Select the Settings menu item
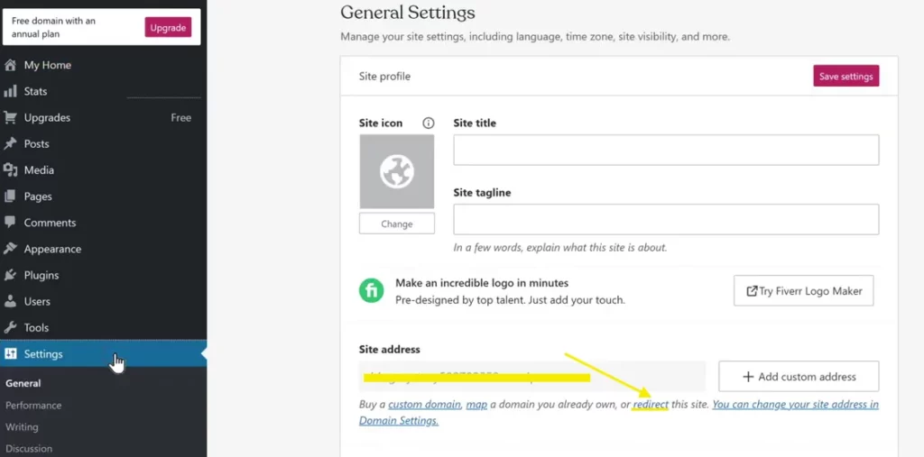The width and height of the screenshot is (924, 457). point(103,353)
